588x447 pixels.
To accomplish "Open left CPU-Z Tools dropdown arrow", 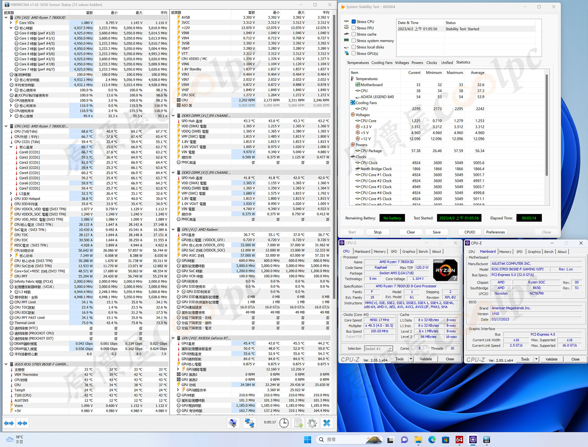I will point(411,359).
